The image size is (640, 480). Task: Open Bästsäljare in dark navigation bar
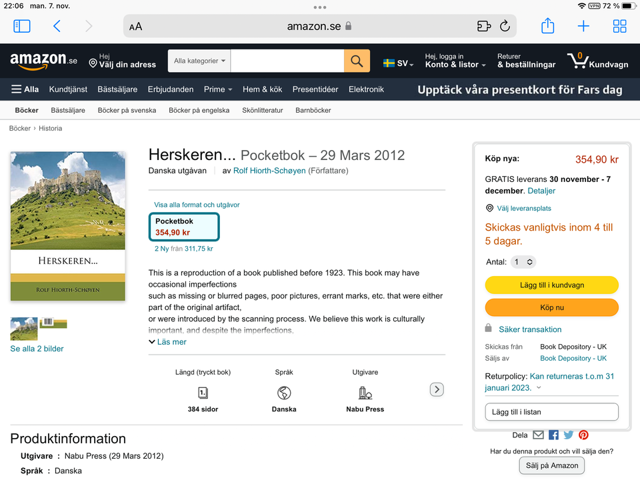(117, 89)
